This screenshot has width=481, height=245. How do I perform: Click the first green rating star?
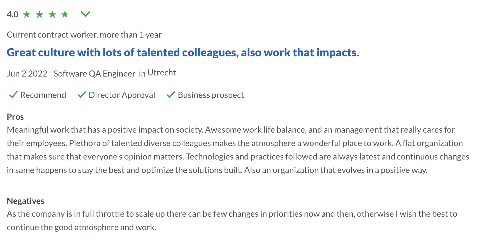(x=27, y=14)
